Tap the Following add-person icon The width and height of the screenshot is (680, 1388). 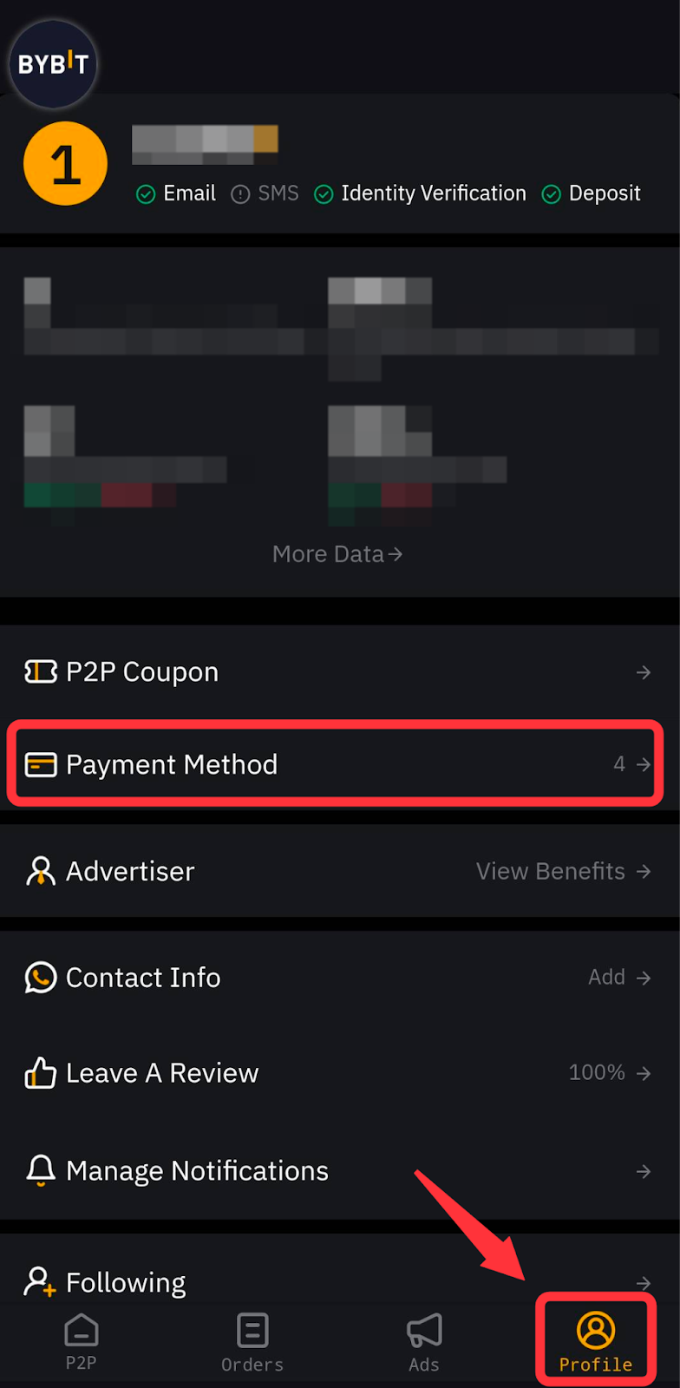coord(40,1282)
